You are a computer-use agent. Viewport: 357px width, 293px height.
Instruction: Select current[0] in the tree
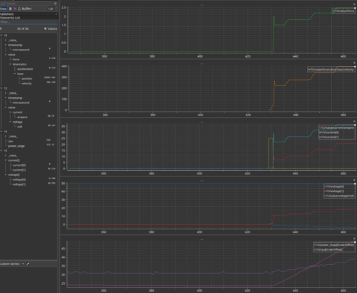[19, 165]
